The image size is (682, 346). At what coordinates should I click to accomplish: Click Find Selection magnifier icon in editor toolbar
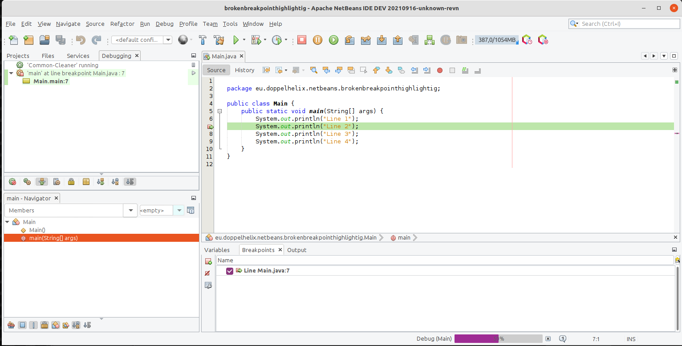click(x=314, y=70)
